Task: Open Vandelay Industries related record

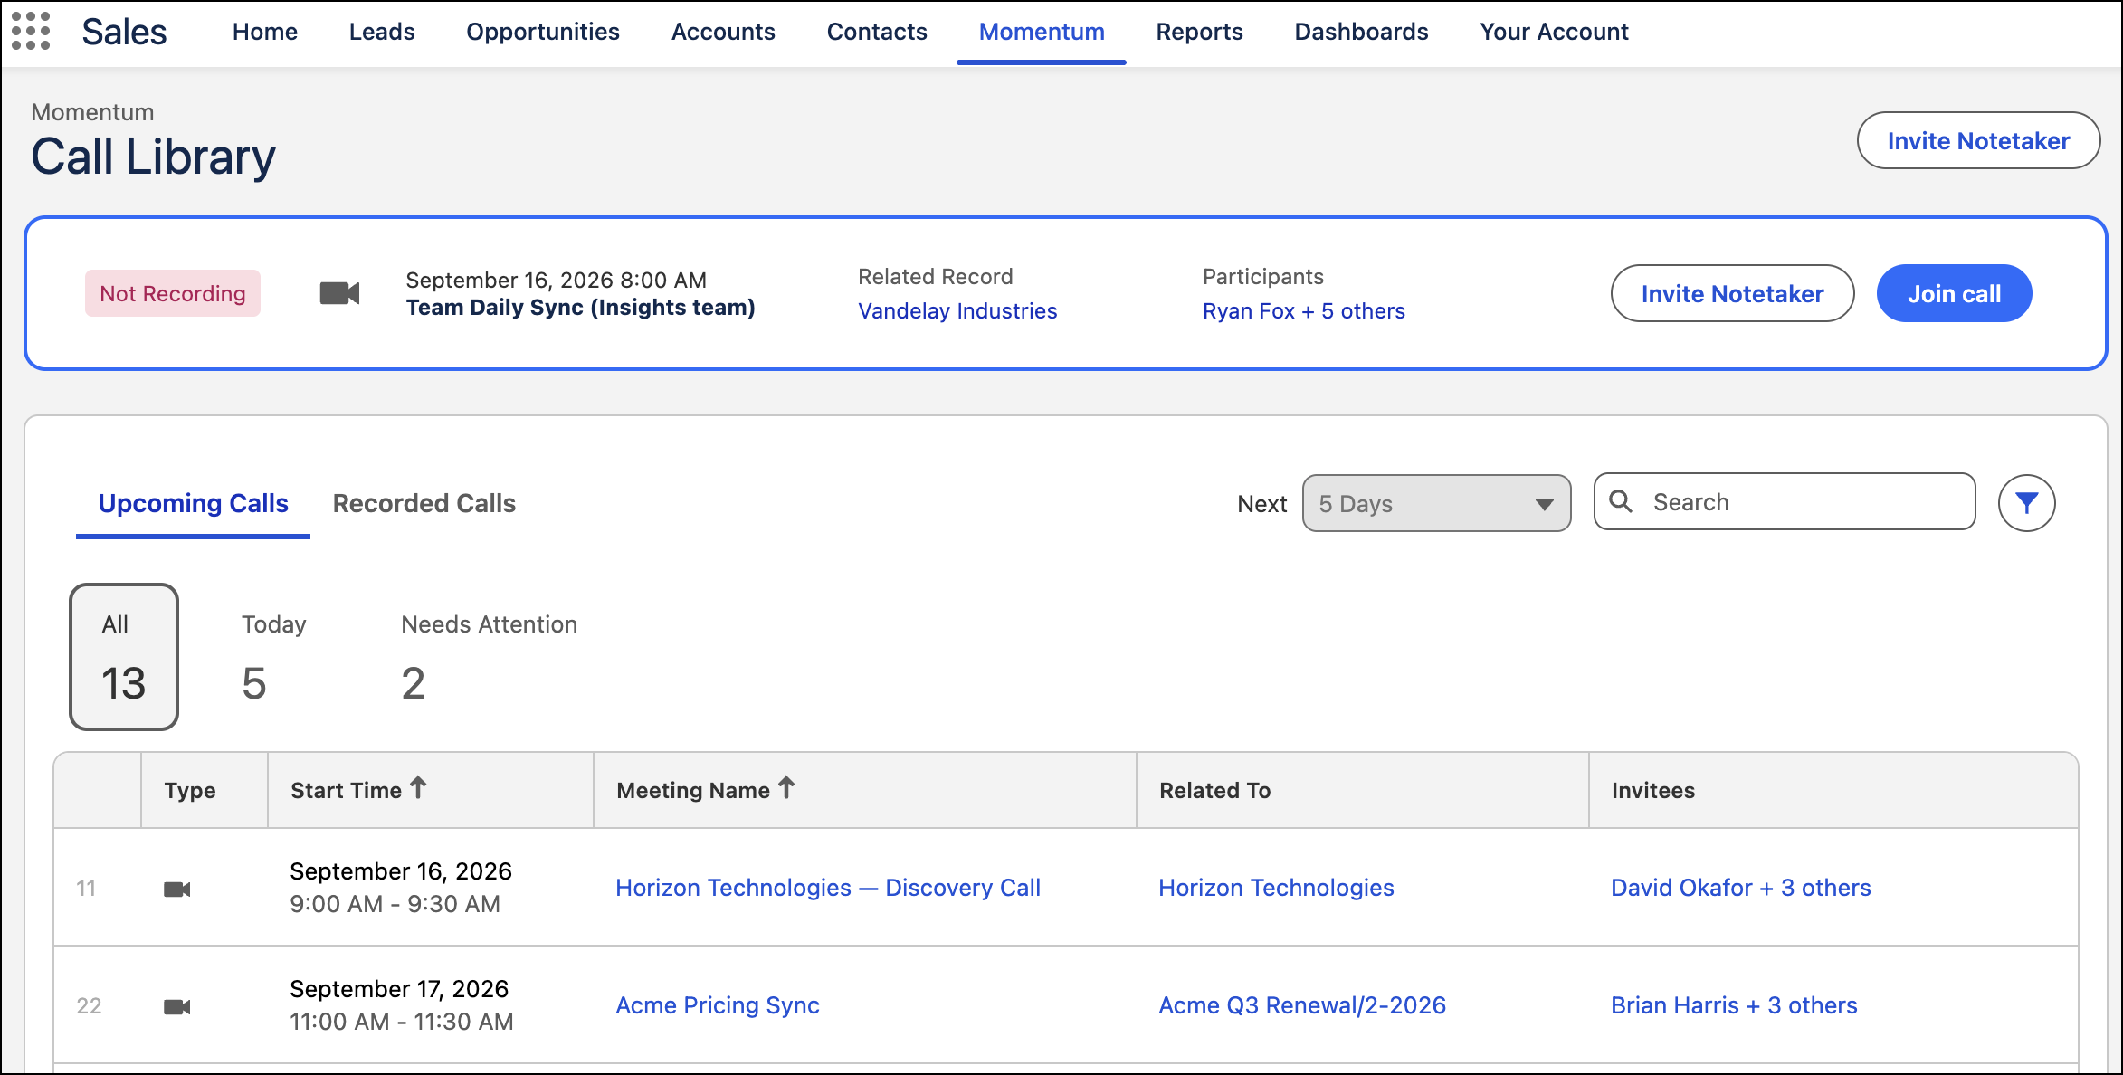Action: coord(957,311)
